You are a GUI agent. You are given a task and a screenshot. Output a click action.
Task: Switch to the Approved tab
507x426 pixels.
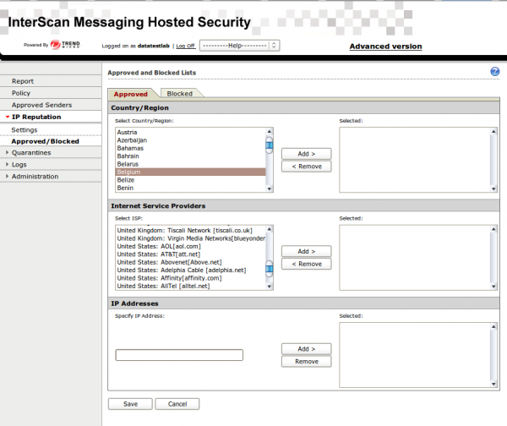tap(131, 94)
